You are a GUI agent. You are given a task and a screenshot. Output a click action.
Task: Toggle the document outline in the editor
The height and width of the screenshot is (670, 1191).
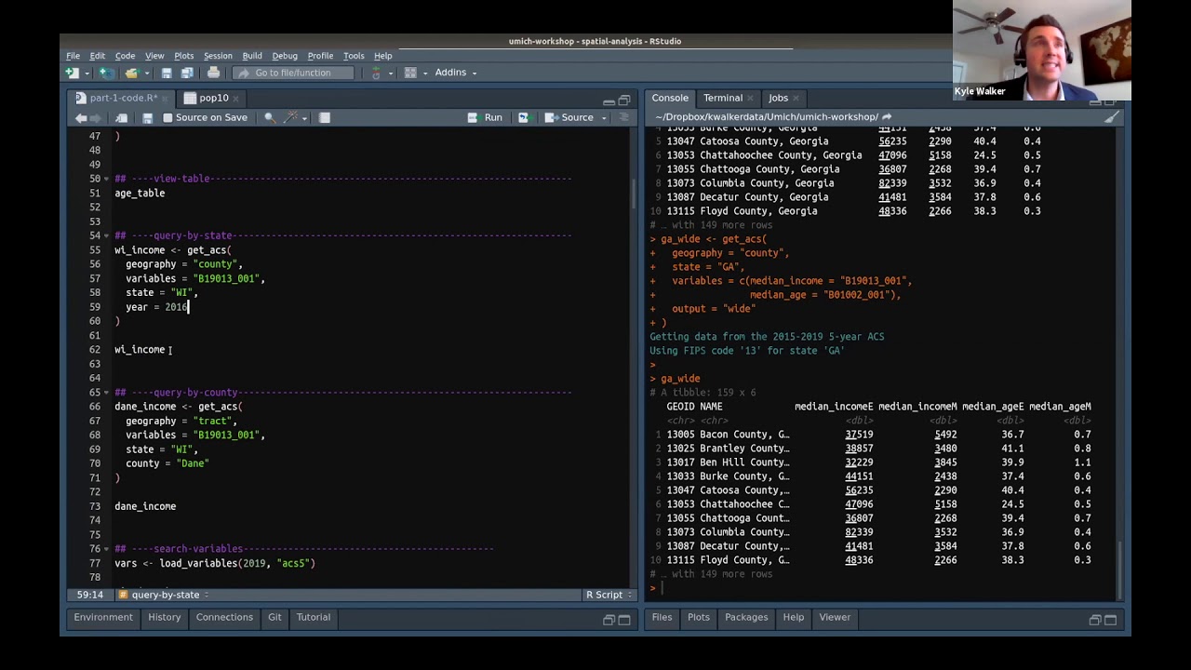pos(624,118)
